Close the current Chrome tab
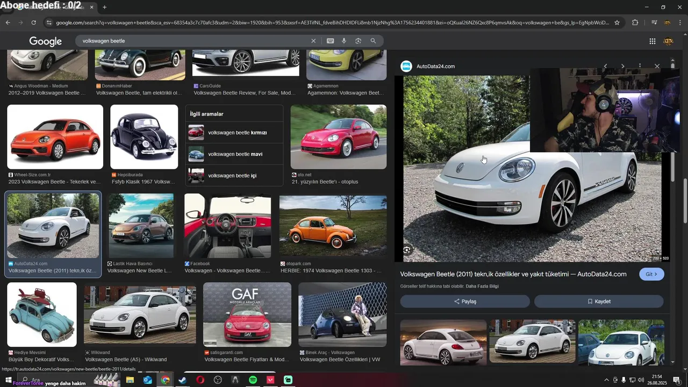The width and height of the screenshot is (688, 387). coord(91,7)
